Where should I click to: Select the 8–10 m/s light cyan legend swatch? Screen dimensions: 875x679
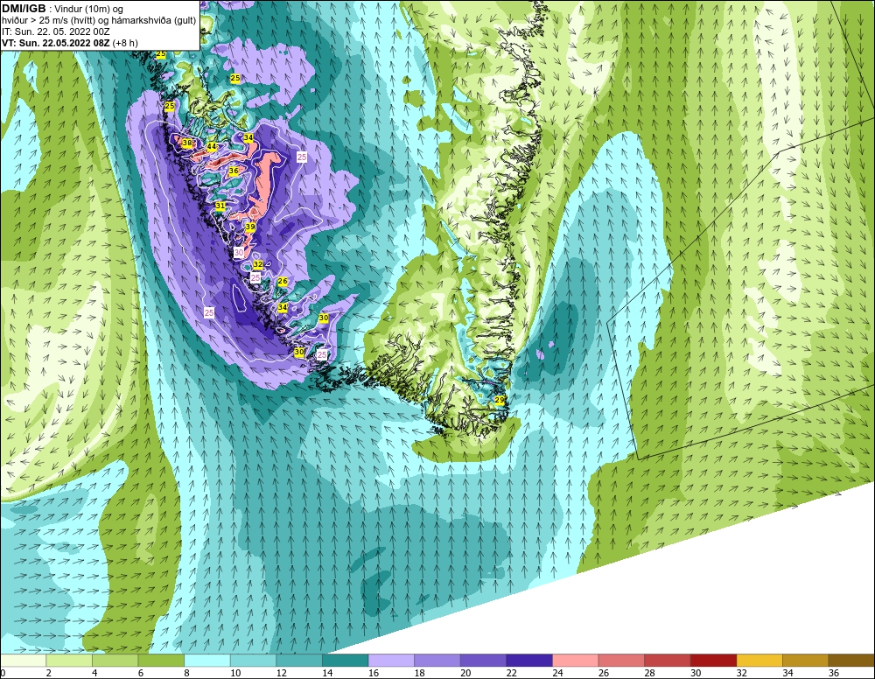(207, 661)
